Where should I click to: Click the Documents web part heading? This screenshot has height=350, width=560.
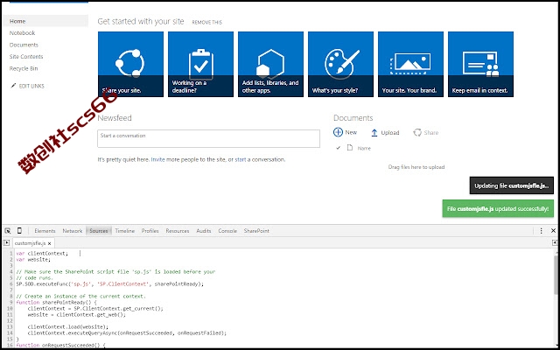[353, 118]
